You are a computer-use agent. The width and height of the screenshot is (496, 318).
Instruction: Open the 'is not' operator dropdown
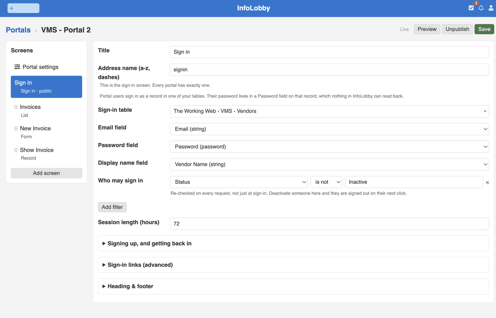[326, 182]
